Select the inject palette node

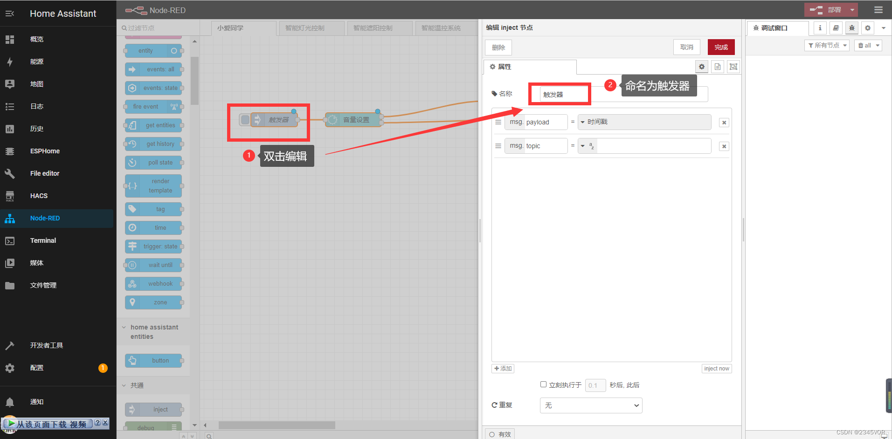(153, 410)
